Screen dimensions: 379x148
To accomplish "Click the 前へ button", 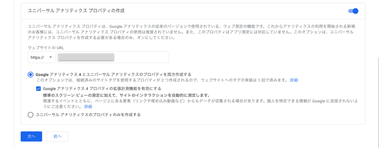I will click(57, 136).
